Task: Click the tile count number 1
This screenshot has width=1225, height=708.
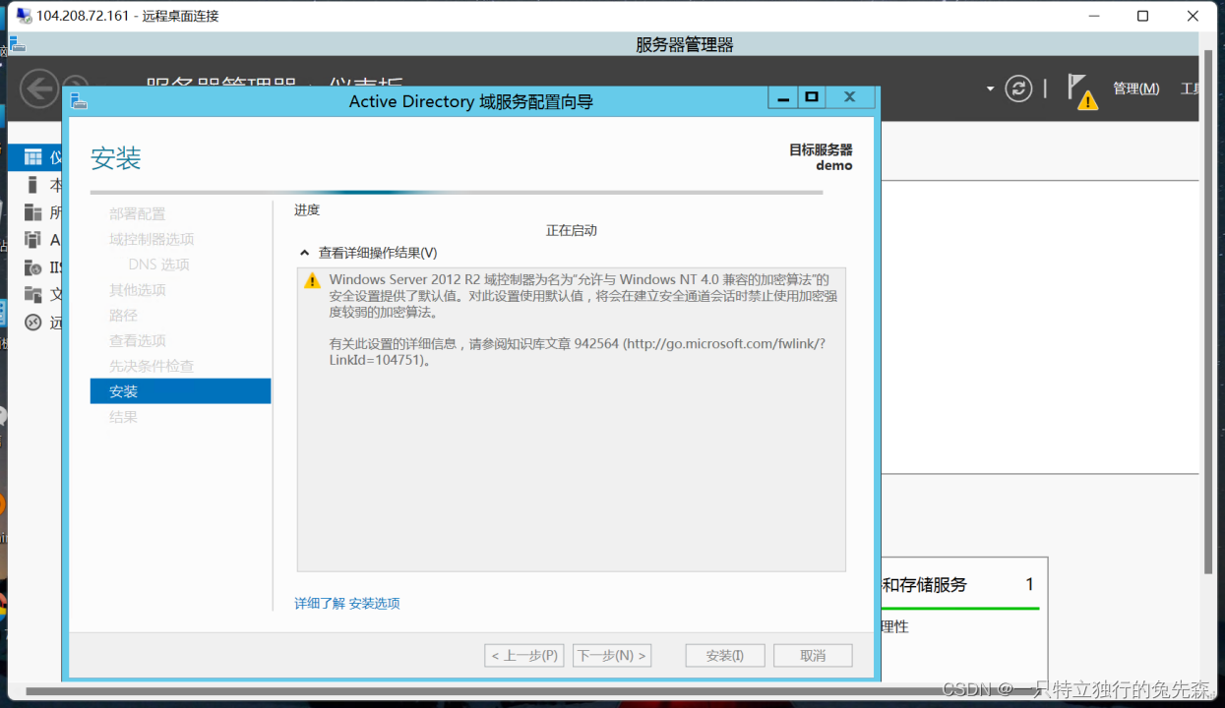Action: (1030, 585)
